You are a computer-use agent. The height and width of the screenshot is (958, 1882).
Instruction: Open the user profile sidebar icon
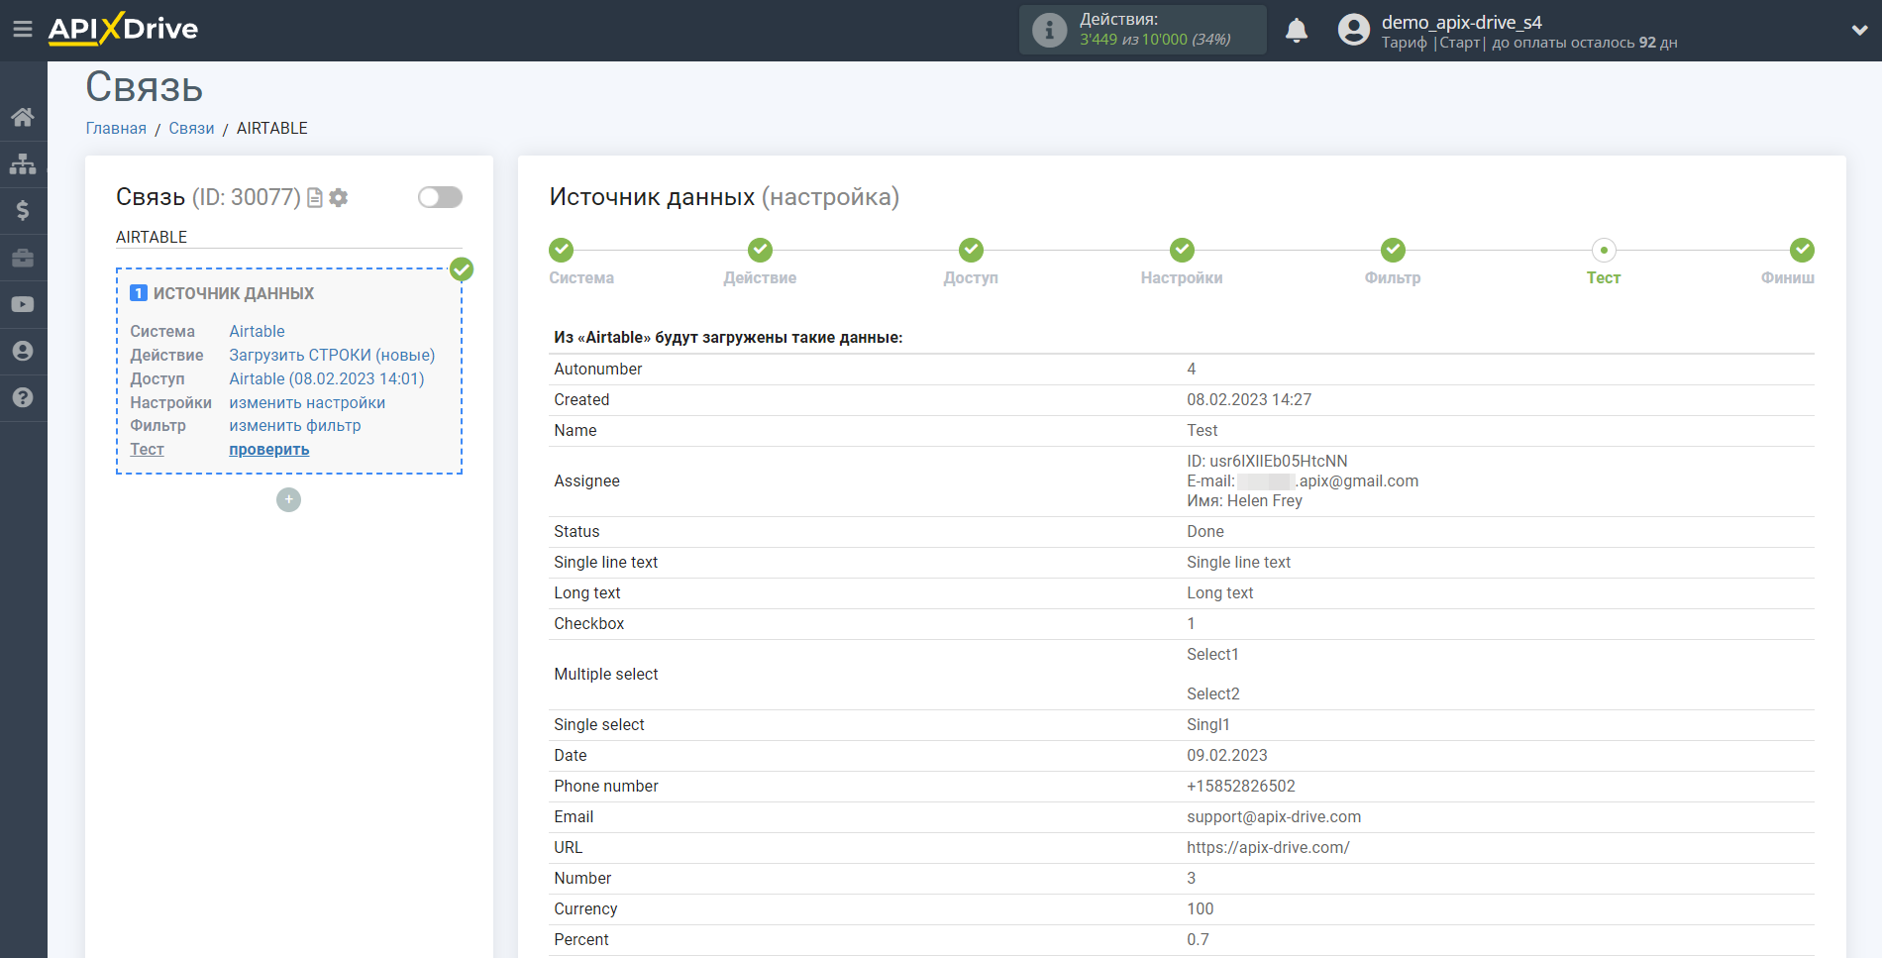pyautogui.click(x=23, y=351)
